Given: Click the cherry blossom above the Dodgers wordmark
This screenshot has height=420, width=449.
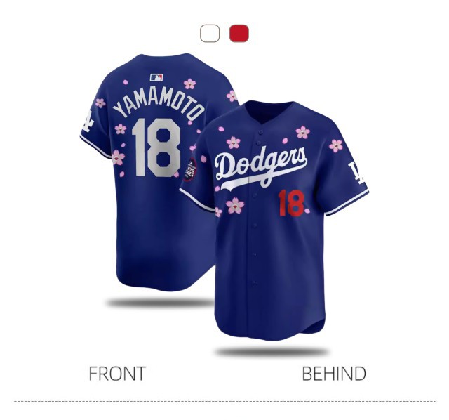Looking at the screenshot, I should point(233,143).
